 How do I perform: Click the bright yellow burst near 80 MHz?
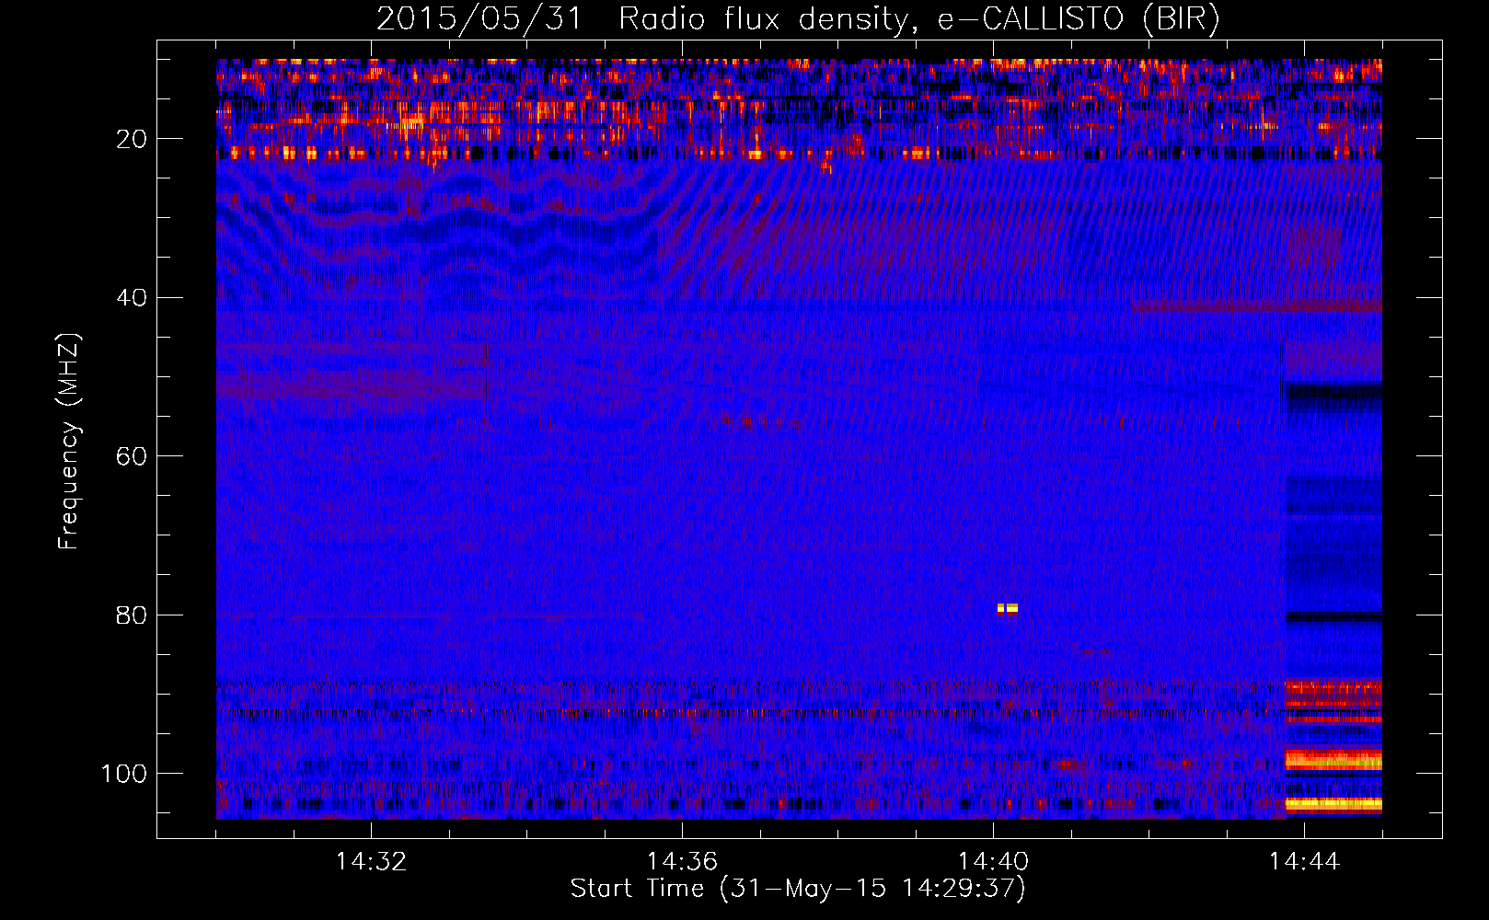(x=1008, y=608)
